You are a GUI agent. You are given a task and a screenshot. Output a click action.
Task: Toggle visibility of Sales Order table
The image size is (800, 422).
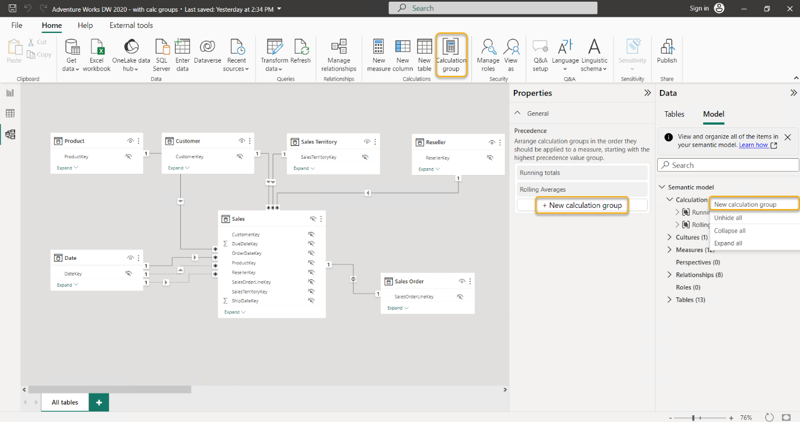[x=462, y=281]
